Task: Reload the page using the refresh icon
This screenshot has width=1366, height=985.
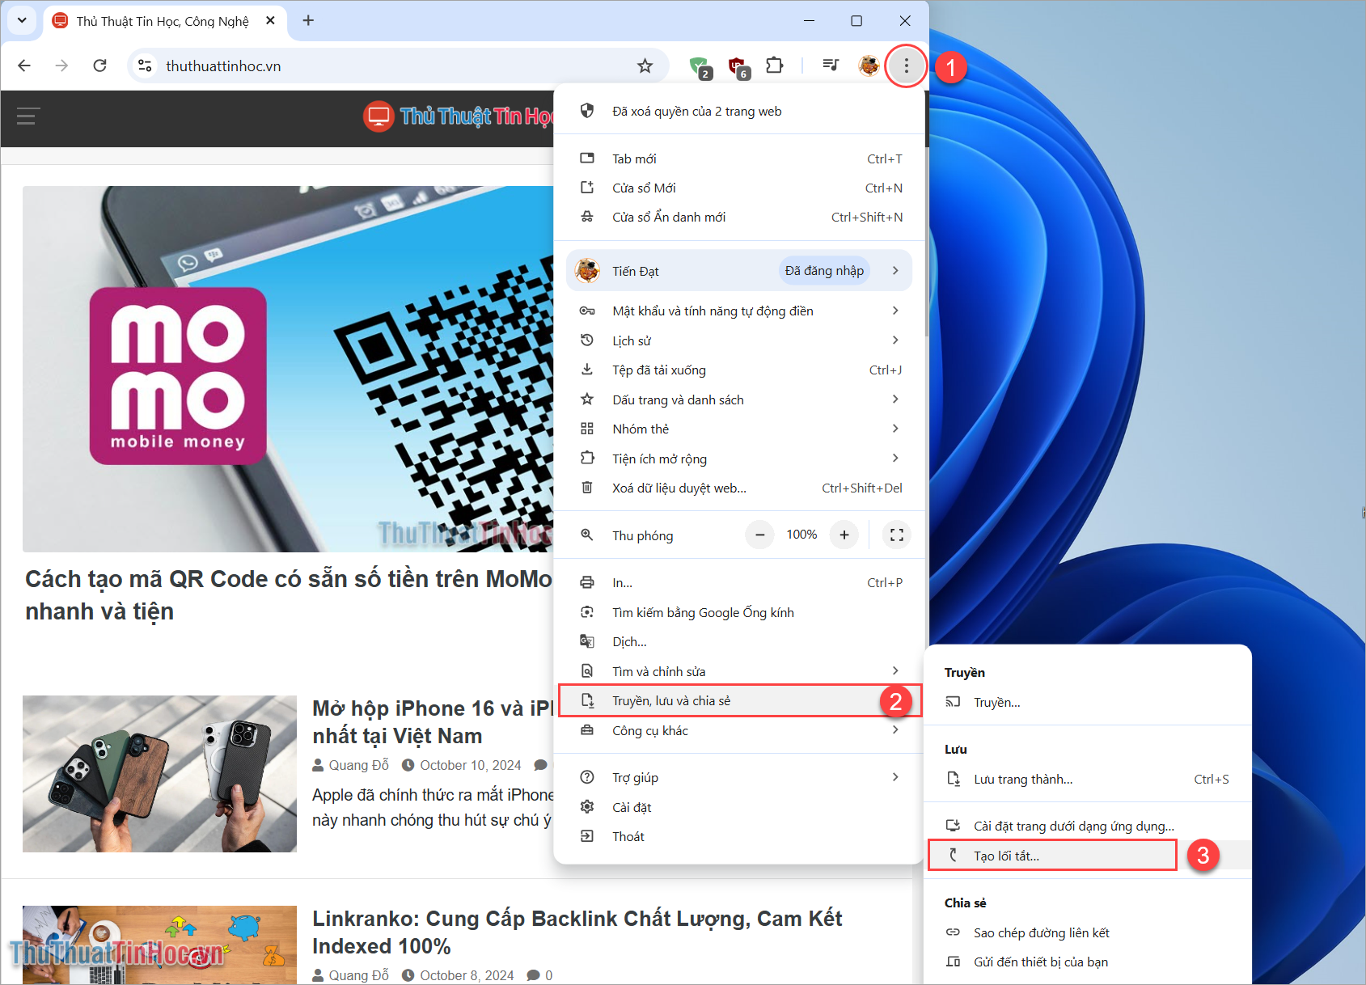Action: click(99, 66)
